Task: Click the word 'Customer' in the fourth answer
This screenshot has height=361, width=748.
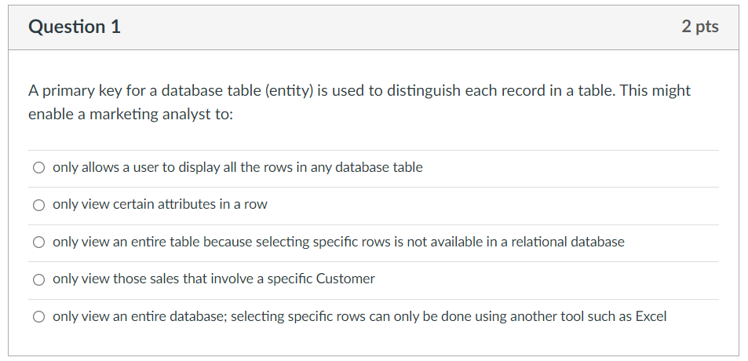Action: click(x=346, y=279)
